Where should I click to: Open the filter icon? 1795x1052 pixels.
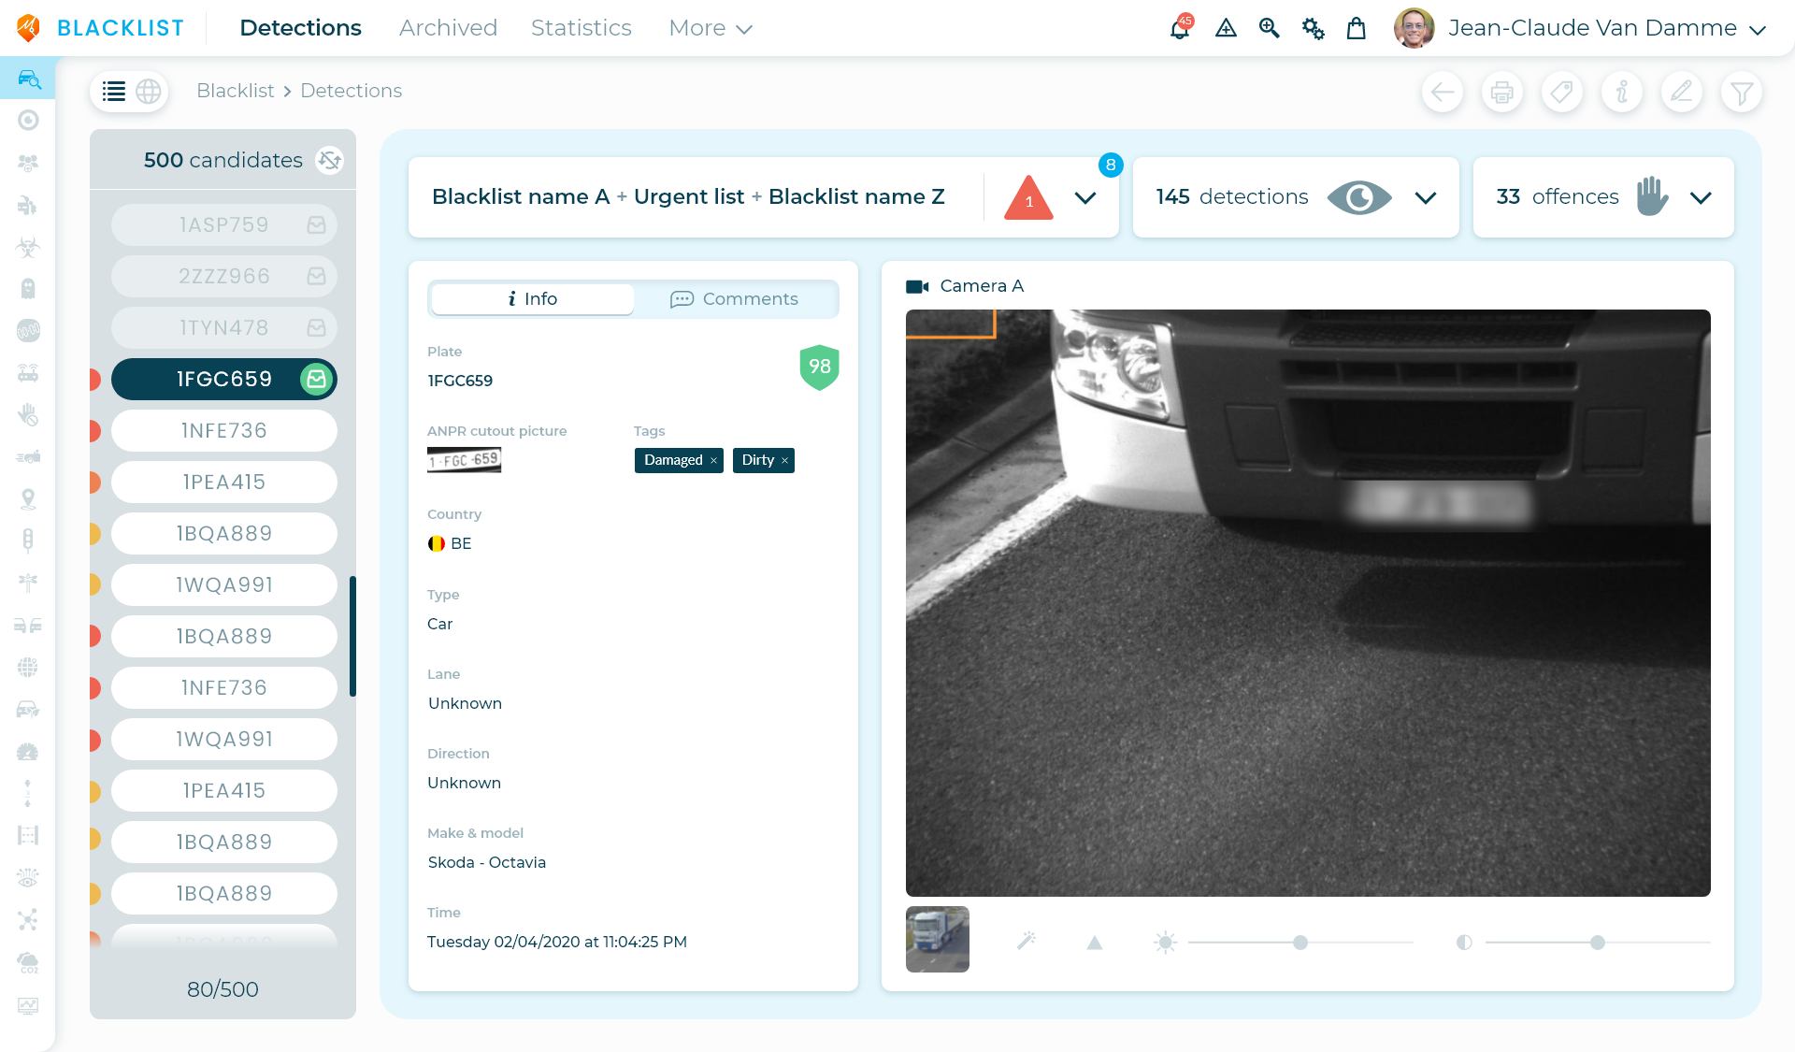(1742, 92)
